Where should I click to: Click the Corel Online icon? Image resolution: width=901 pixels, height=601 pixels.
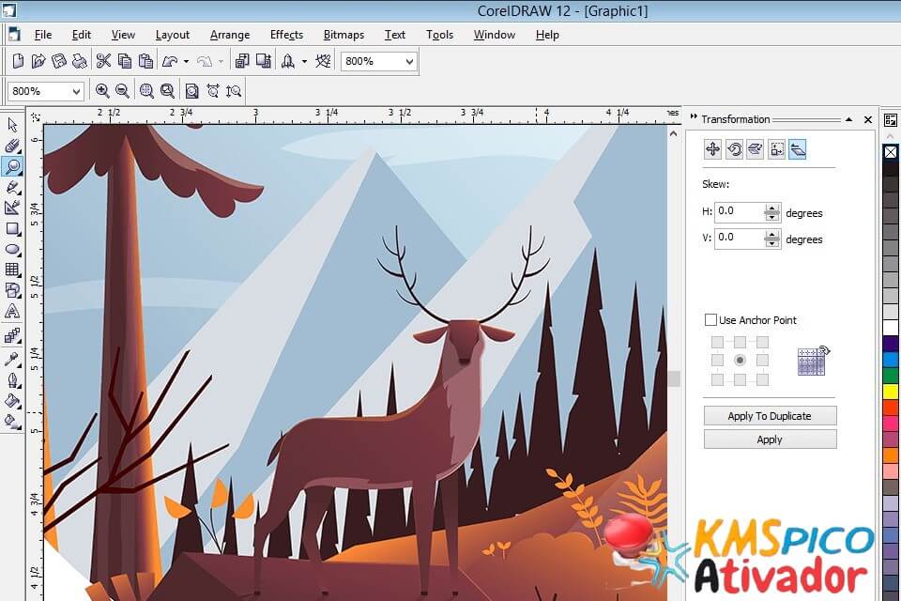pyautogui.click(x=324, y=61)
